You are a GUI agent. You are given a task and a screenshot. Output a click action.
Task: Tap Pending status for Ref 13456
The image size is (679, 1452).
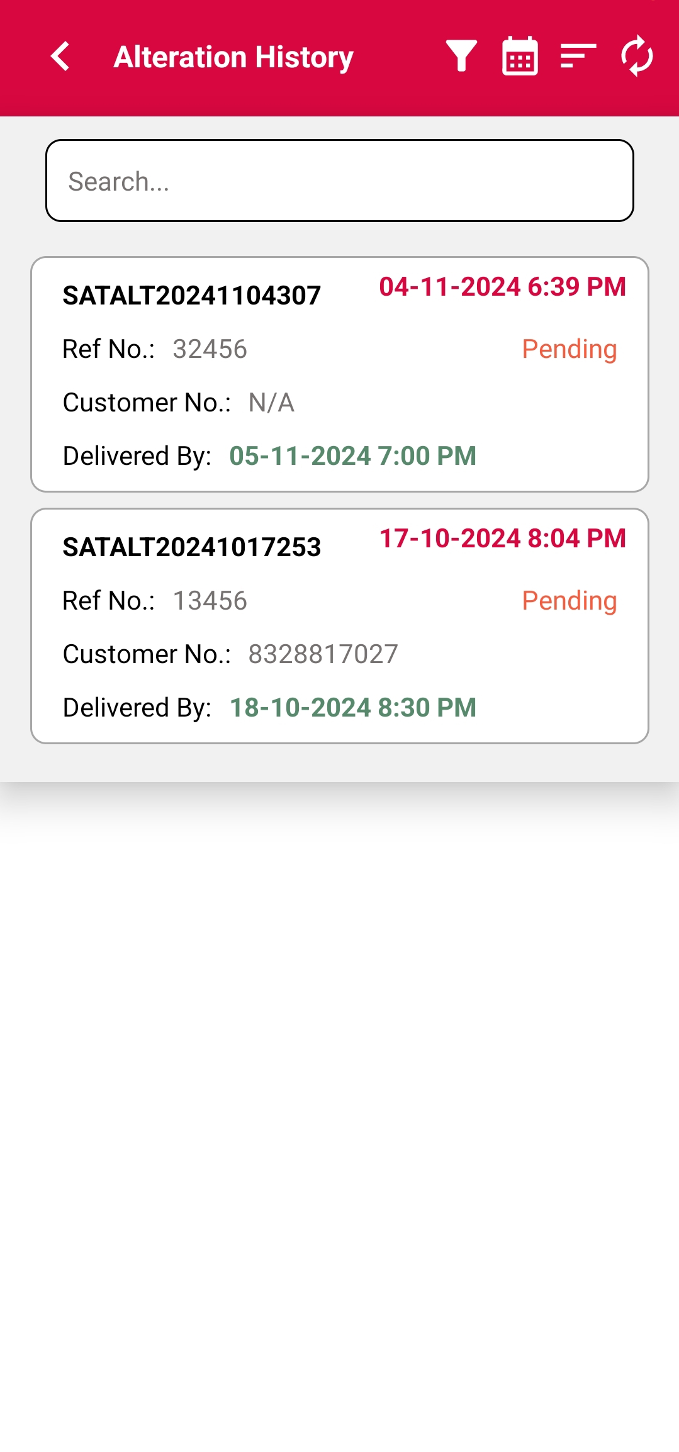point(569,601)
